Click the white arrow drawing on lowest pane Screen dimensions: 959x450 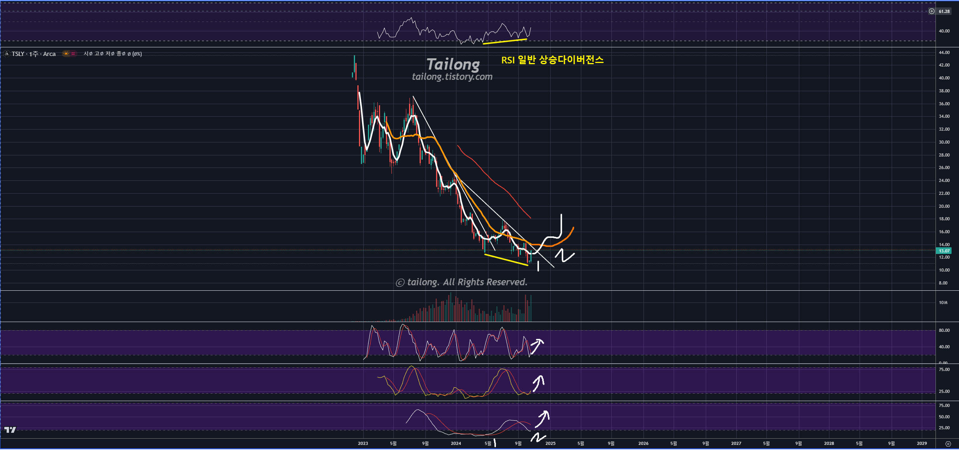pyautogui.click(x=543, y=419)
